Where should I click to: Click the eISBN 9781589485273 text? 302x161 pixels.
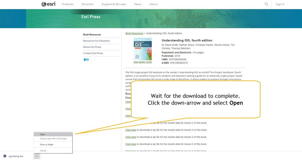174,63
